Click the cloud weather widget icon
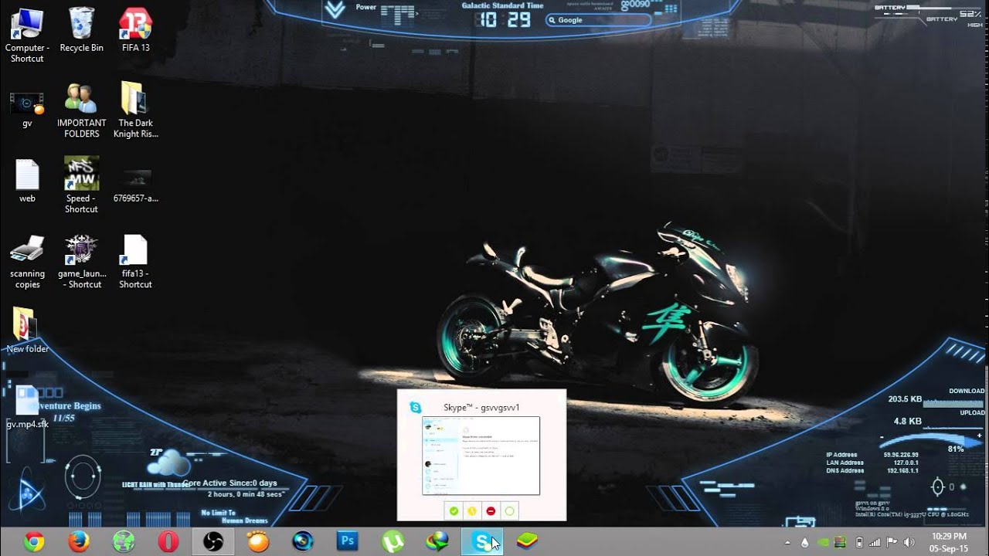989x556 pixels. pos(168,463)
